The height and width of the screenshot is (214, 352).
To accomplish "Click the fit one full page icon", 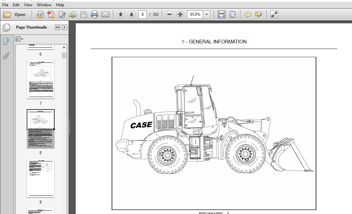I will (x=232, y=14).
